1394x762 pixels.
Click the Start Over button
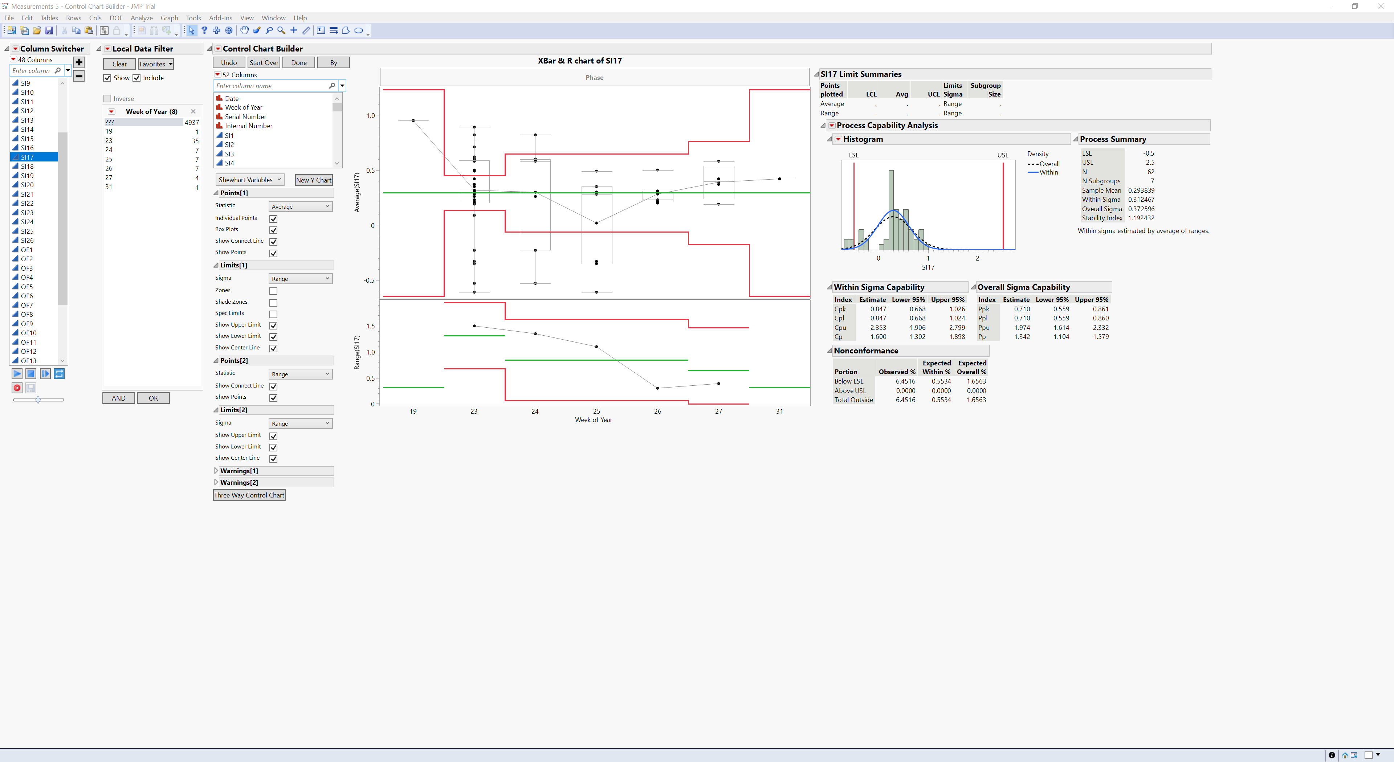264,63
